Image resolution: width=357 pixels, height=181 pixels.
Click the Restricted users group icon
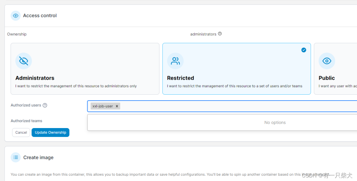(175, 61)
